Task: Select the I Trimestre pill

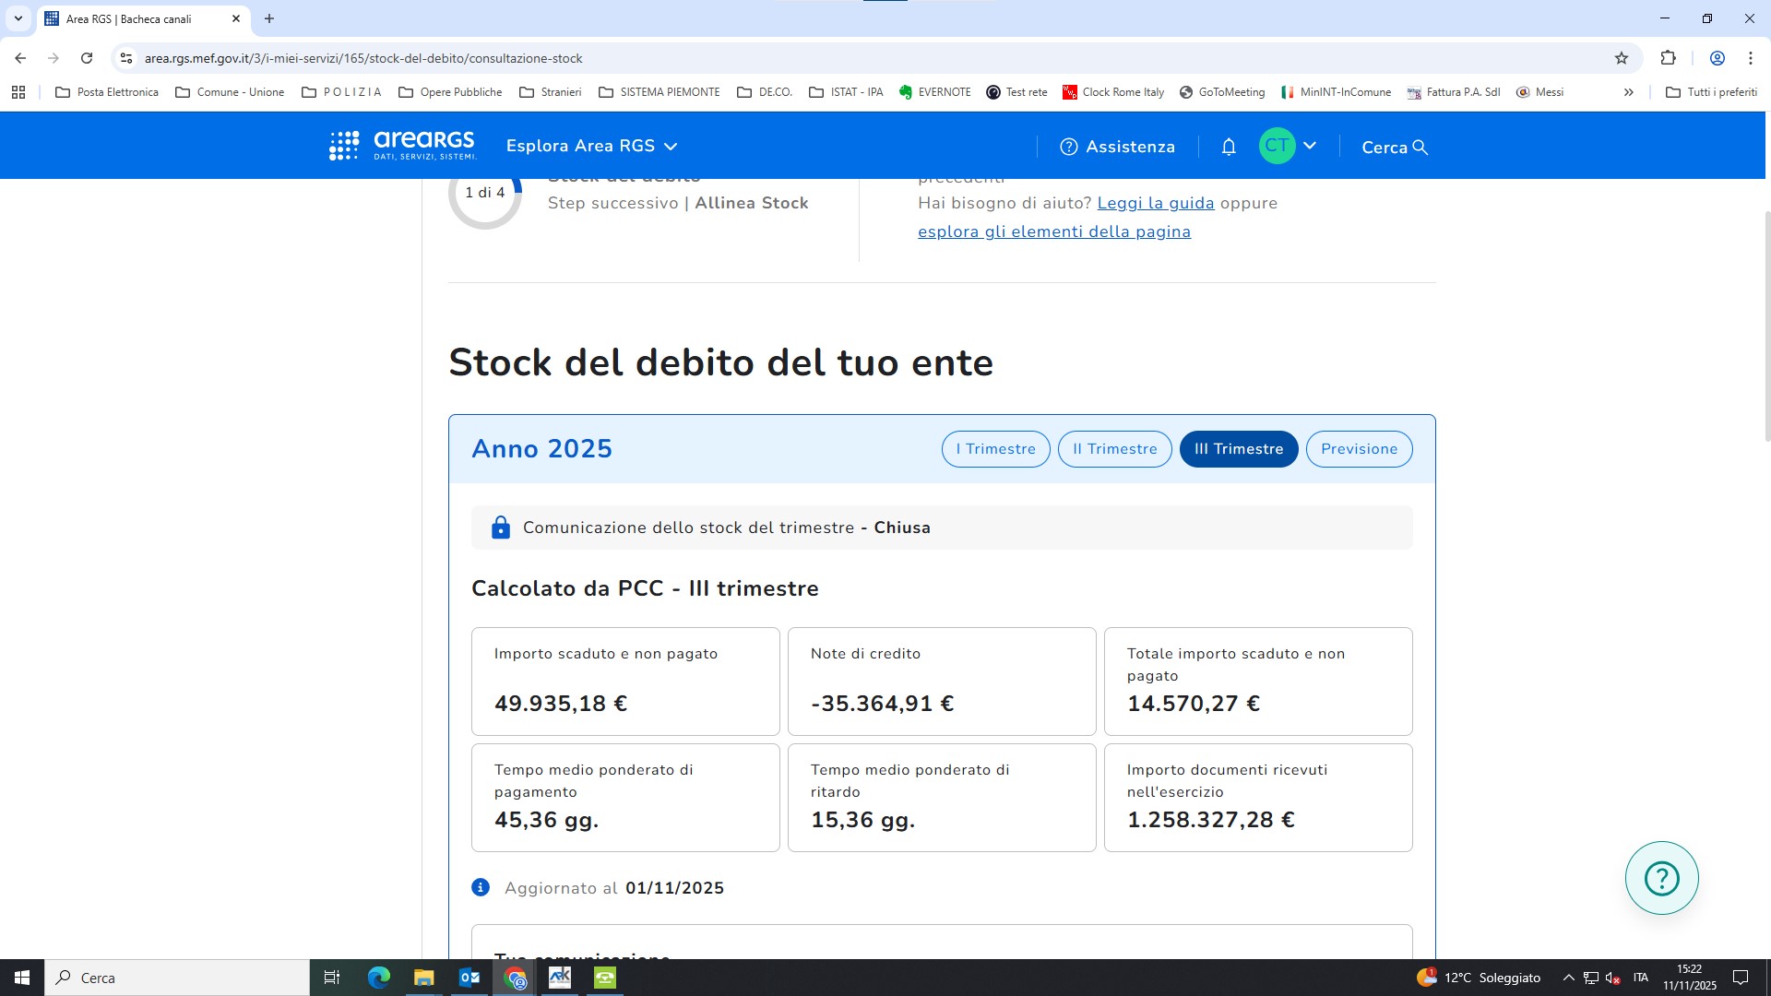Action: [x=995, y=449]
